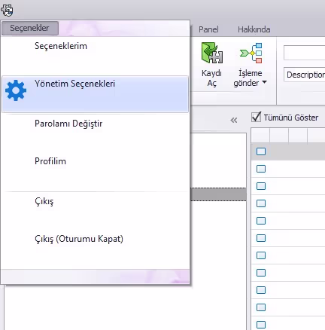
Task: Click the İşleme gönder workflow icon
Action: (x=251, y=53)
